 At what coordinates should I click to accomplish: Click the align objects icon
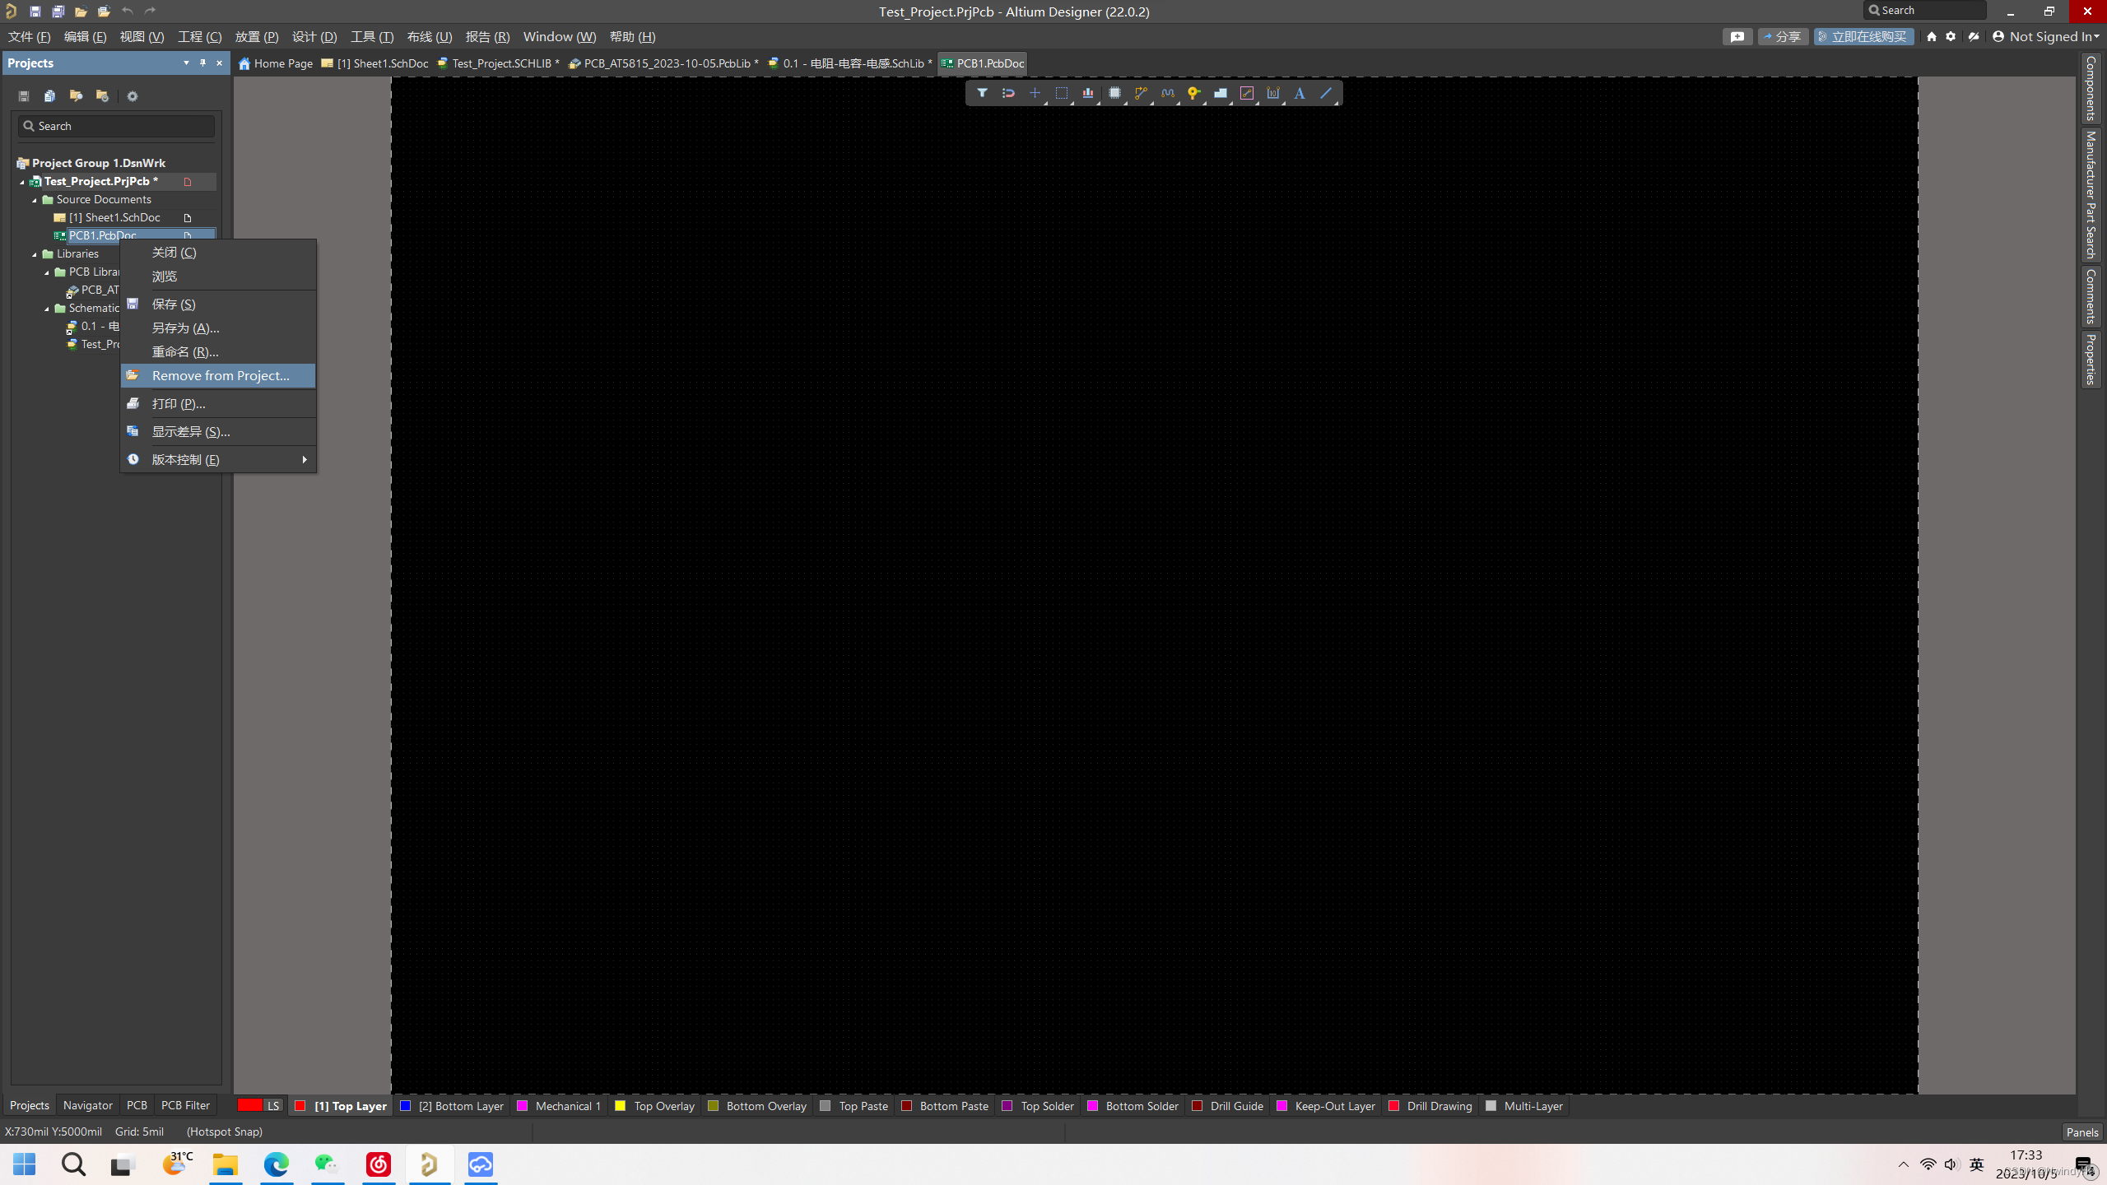pyautogui.click(x=1088, y=93)
